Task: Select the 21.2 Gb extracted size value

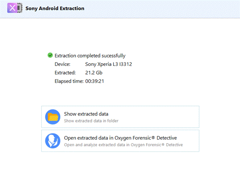Action: tap(94, 73)
